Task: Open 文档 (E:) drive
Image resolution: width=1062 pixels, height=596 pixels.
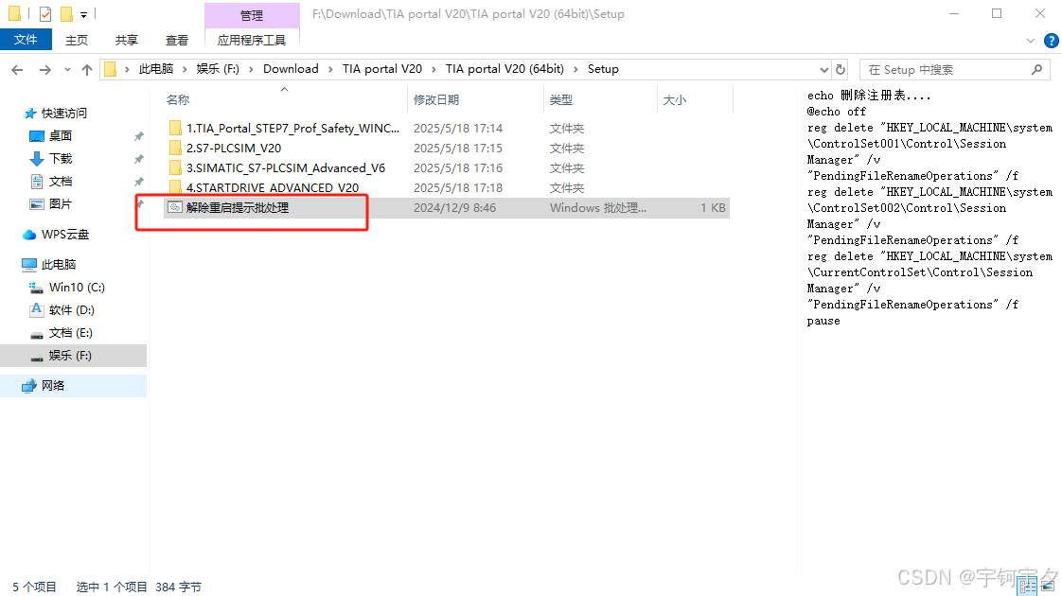Action: pyautogui.click(x=70, y=333)
